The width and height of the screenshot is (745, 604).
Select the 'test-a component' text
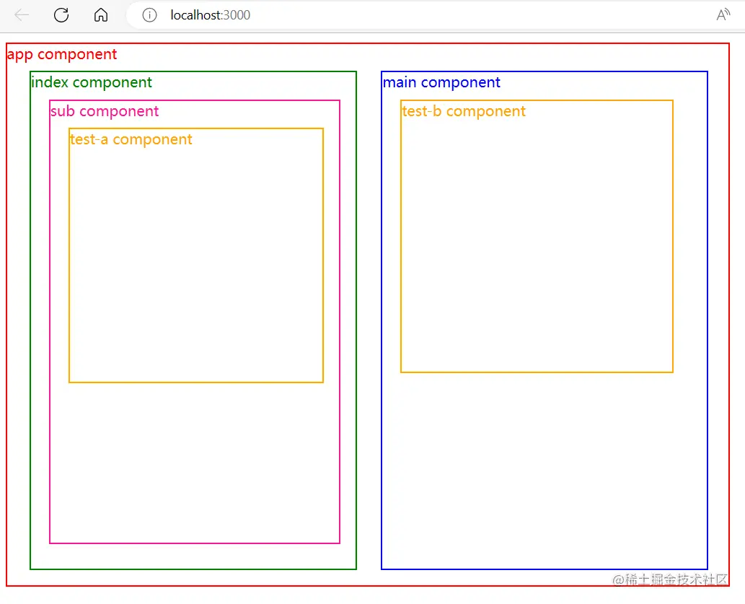click(131, 139)
